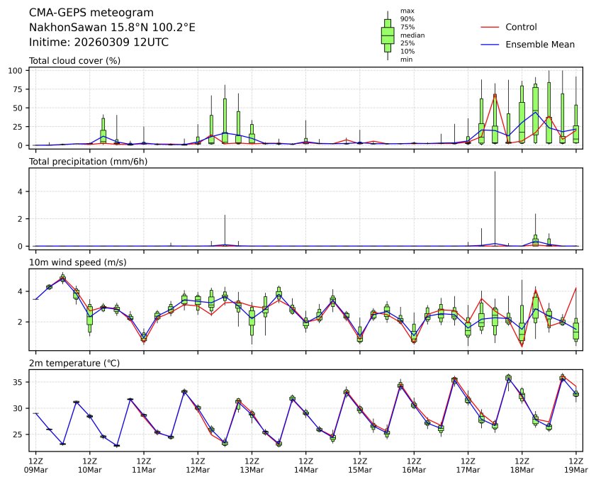Select the 12Z 09Mar time axis label
Image resolution: width=596 pixels, height=482 pixels.
(35, 464)
